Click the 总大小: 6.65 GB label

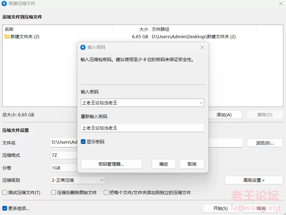pos(18,115)
